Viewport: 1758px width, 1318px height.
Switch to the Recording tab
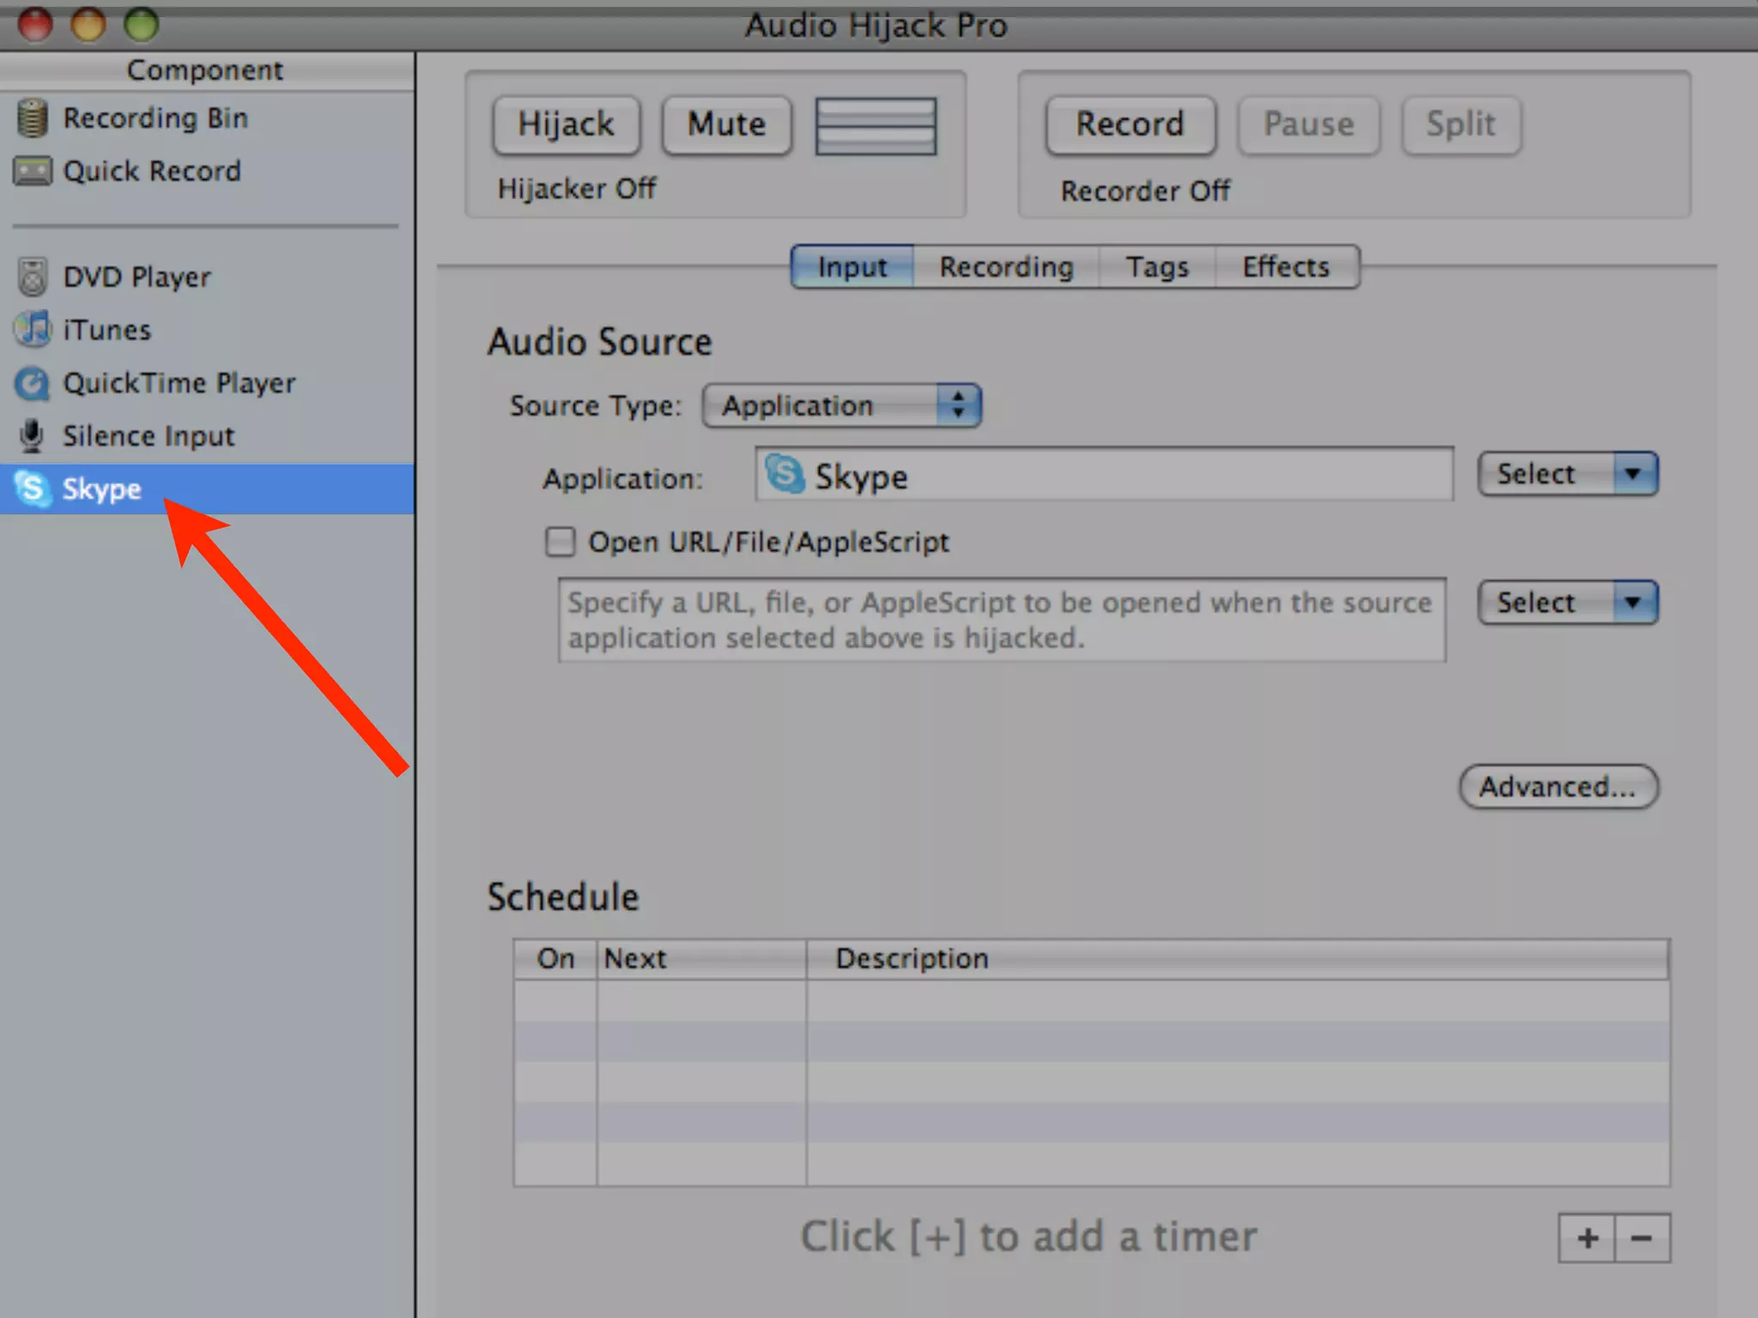click(x=1006, y=267)
